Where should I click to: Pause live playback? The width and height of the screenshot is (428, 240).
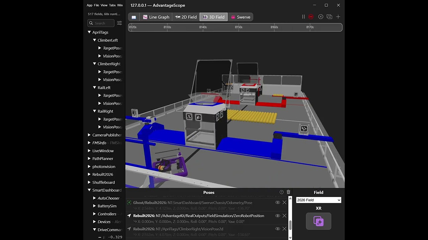(303, 17)
